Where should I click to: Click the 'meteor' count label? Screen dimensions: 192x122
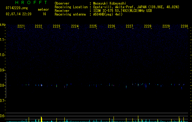coord(43,9)
